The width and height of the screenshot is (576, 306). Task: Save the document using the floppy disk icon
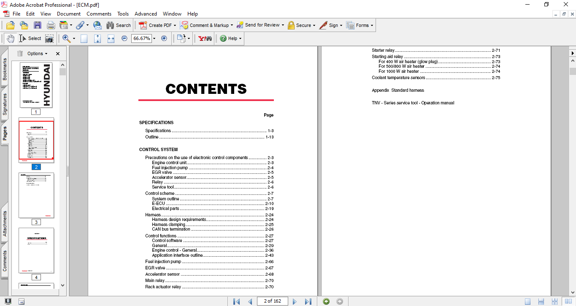coord(38,25)
